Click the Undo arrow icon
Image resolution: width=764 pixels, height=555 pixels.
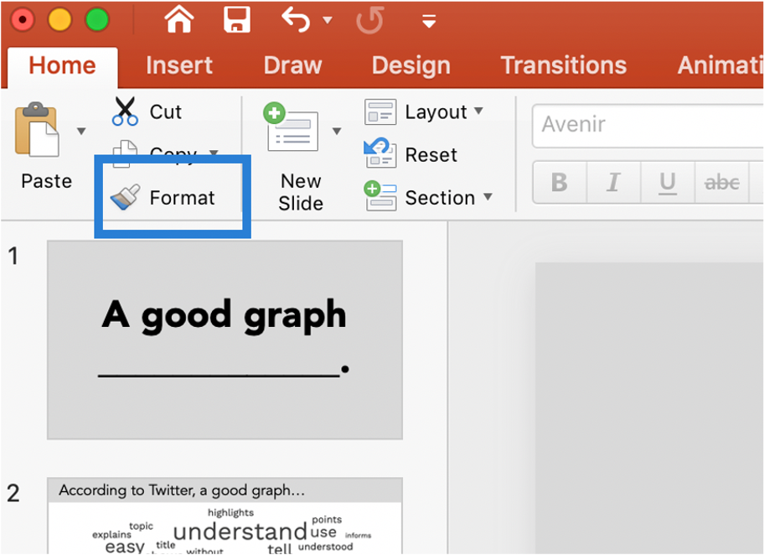(x=296, y=19)
